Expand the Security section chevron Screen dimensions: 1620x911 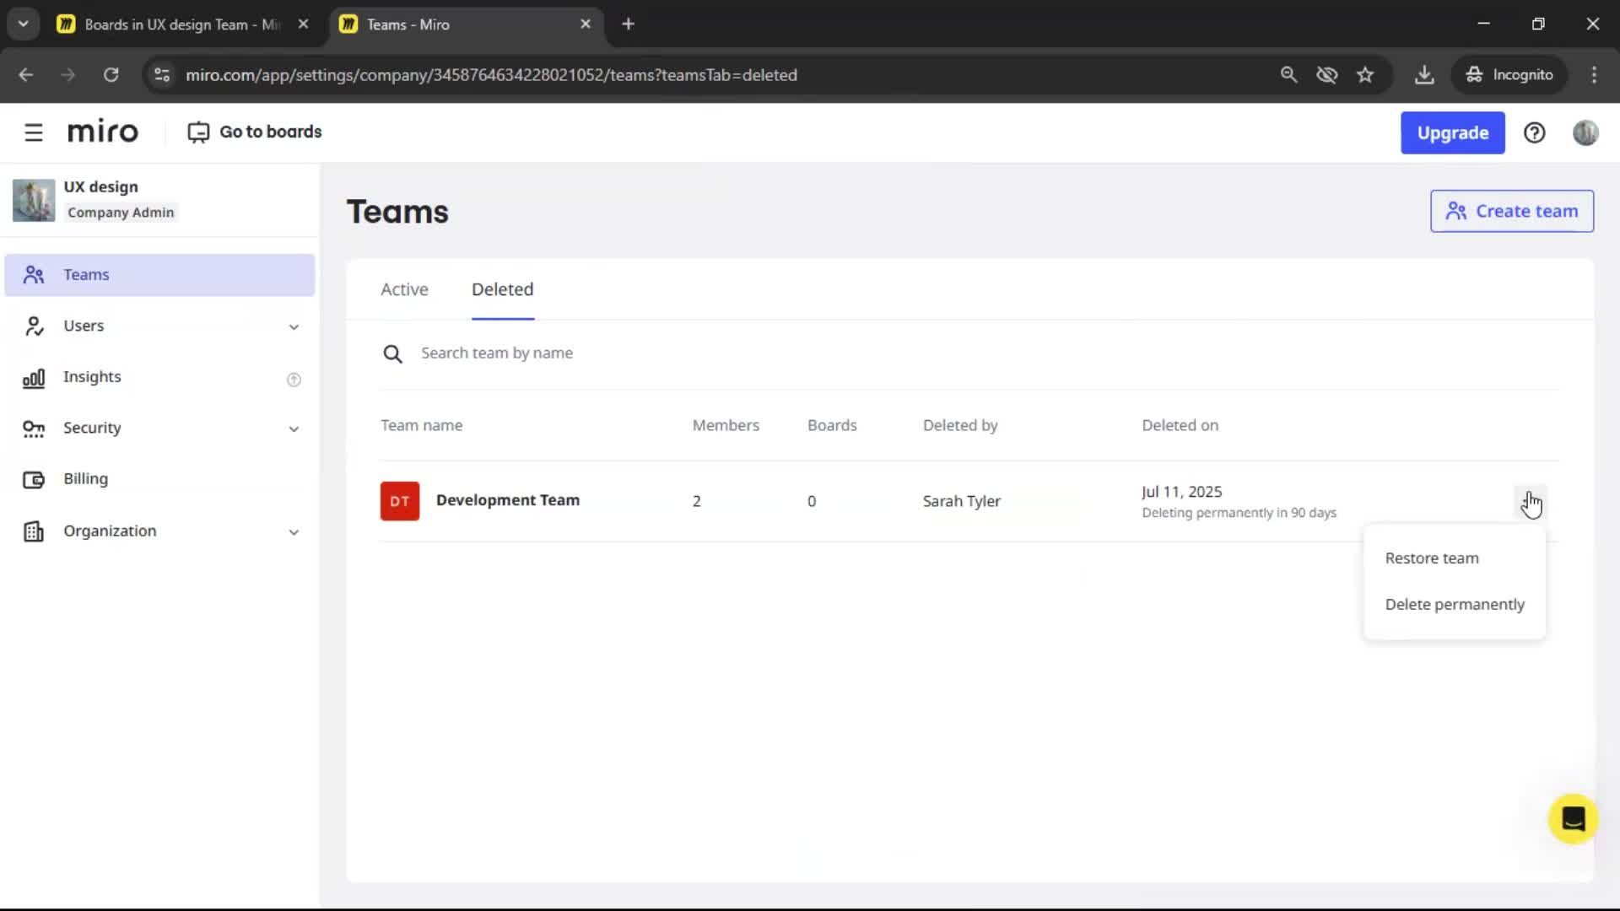click(x=294, y=429)
